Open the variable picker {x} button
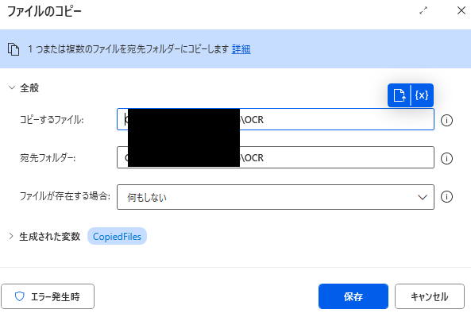Image resolution: width=471 pixels, height=317 pixels. pyautogui.click(x=422, y=95)
